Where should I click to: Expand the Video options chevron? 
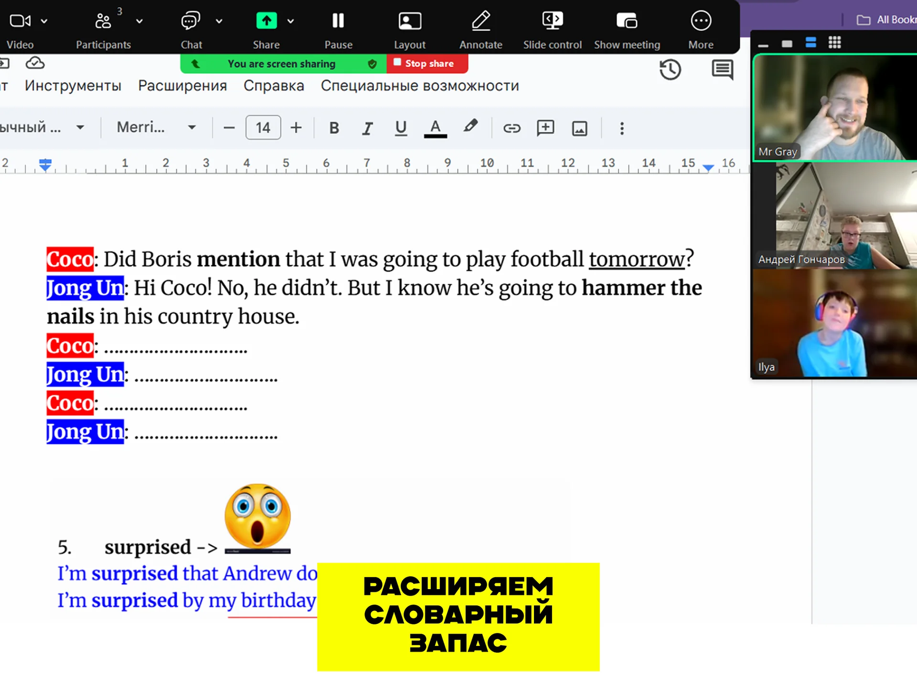(44, 21)
